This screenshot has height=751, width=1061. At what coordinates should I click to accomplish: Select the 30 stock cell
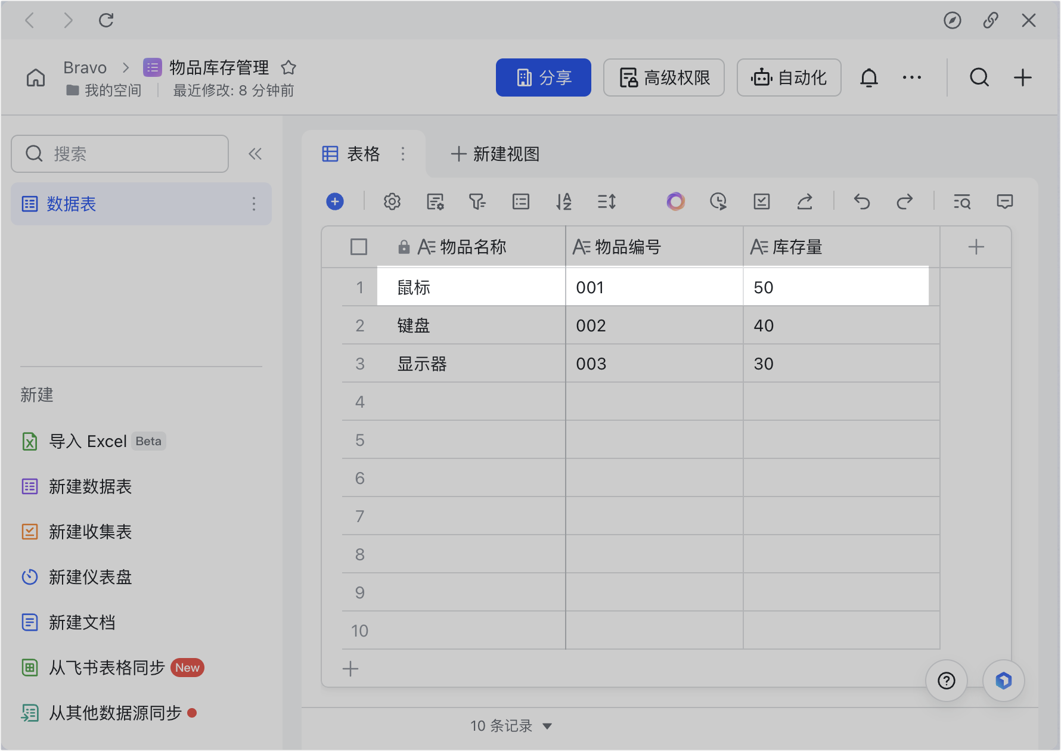842,364
